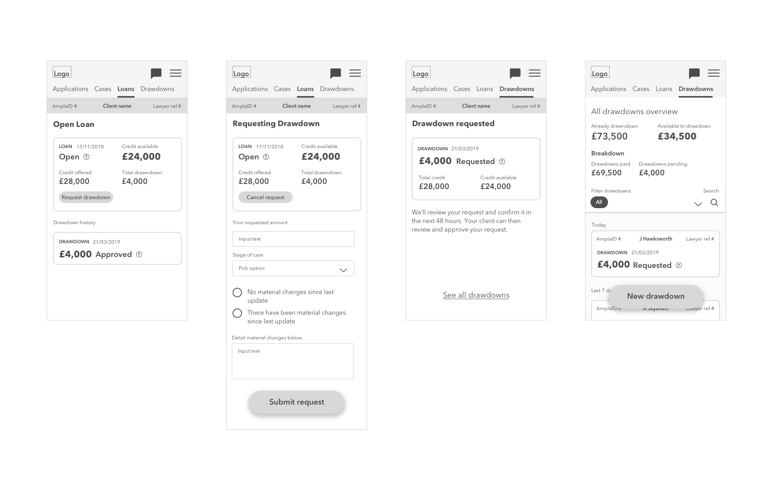
Task: Toggle the All filter chip
Action: tap(599, 202)
